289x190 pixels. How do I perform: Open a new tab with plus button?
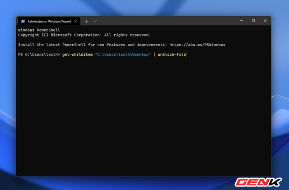(x=86, y=21)
